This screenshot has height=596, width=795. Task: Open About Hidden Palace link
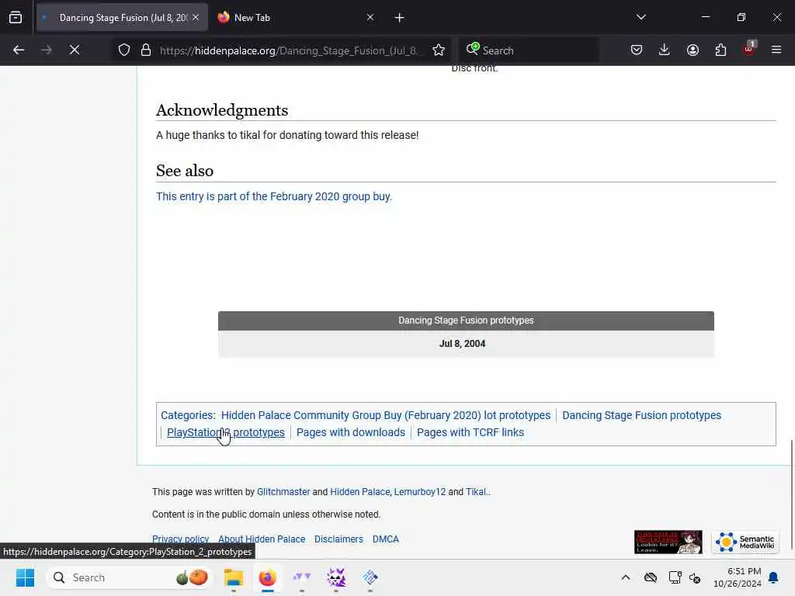(x=262, y=539)
